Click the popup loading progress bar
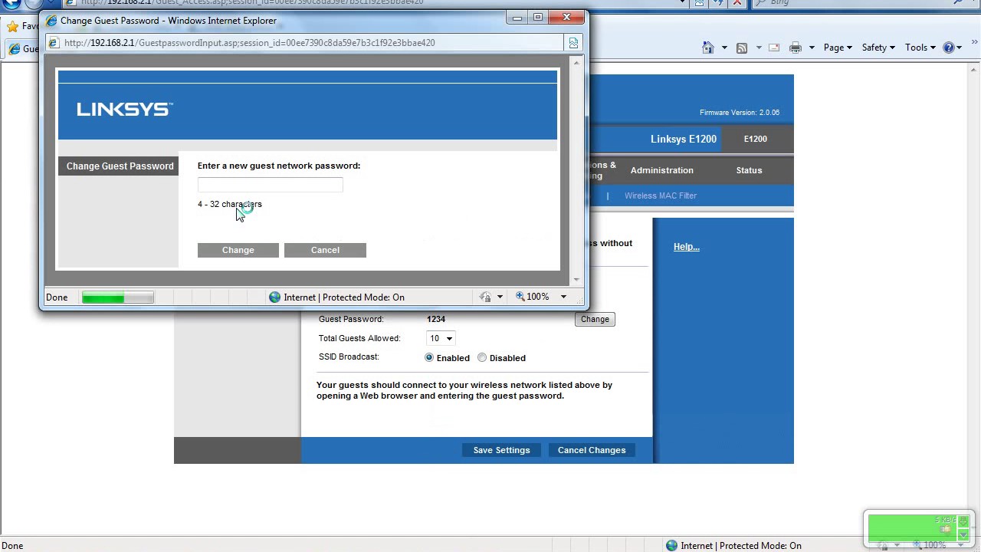 pos(118,297)
